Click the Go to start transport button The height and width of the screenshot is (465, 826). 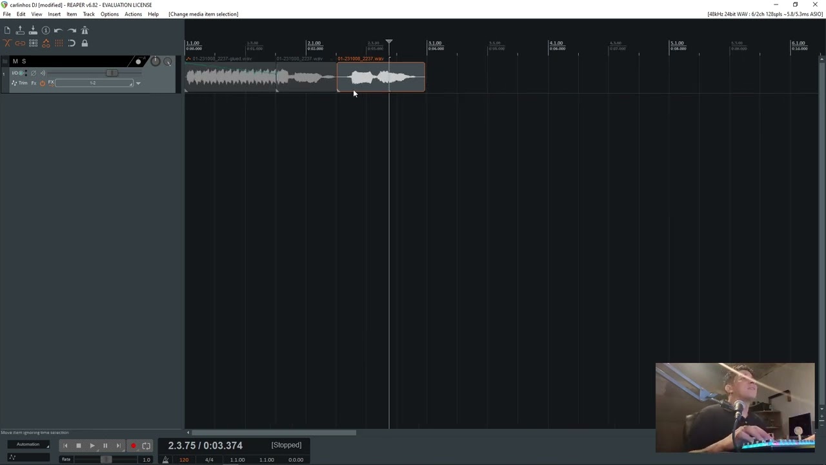(x=65, y=446)
